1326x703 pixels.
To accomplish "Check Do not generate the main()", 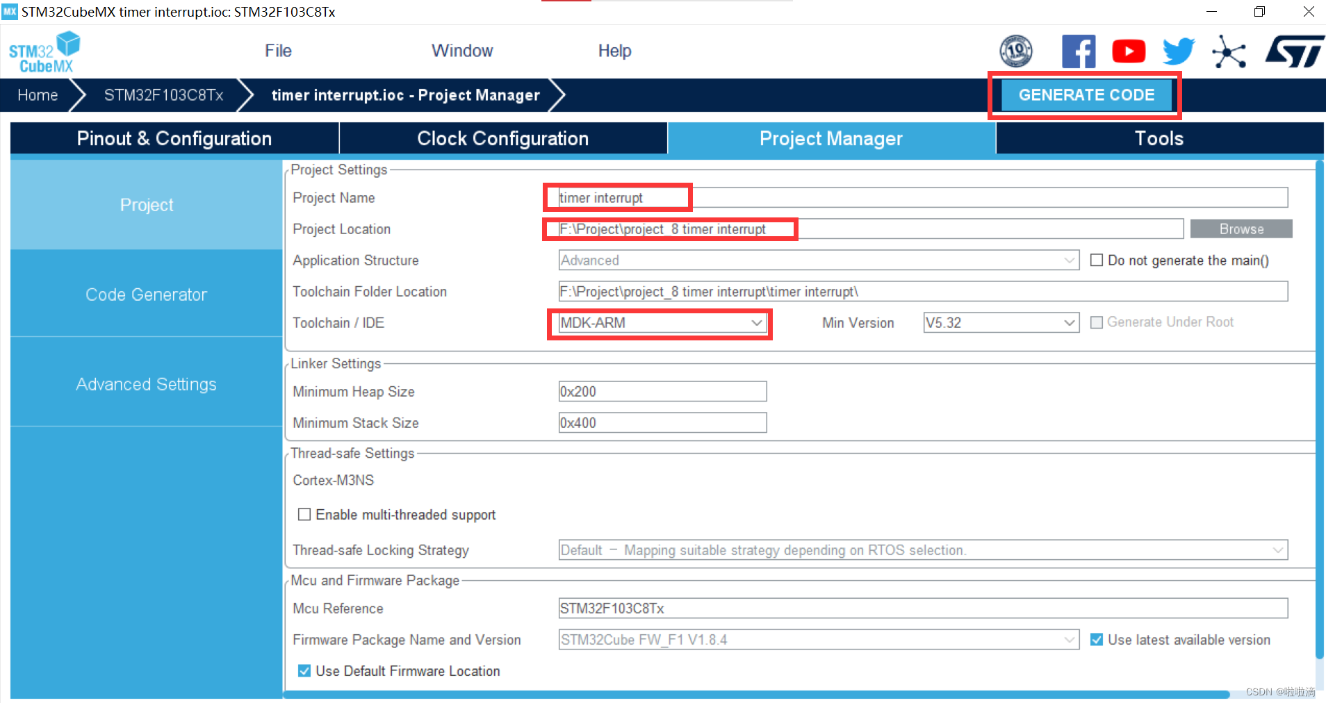I will pos(1097,260).
